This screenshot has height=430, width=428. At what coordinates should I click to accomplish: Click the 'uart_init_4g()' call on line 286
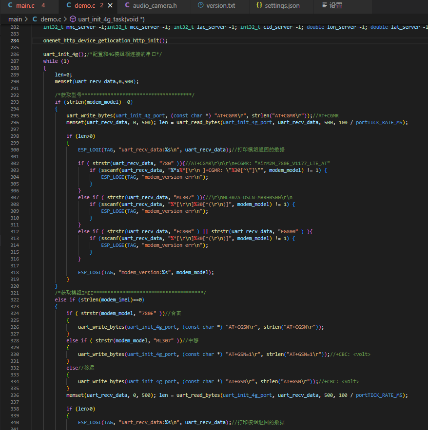[65, 55]
